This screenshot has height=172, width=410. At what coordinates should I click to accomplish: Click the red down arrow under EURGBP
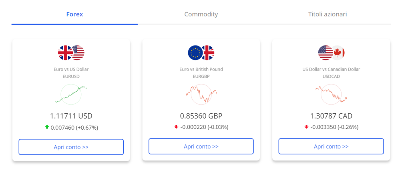176,127
